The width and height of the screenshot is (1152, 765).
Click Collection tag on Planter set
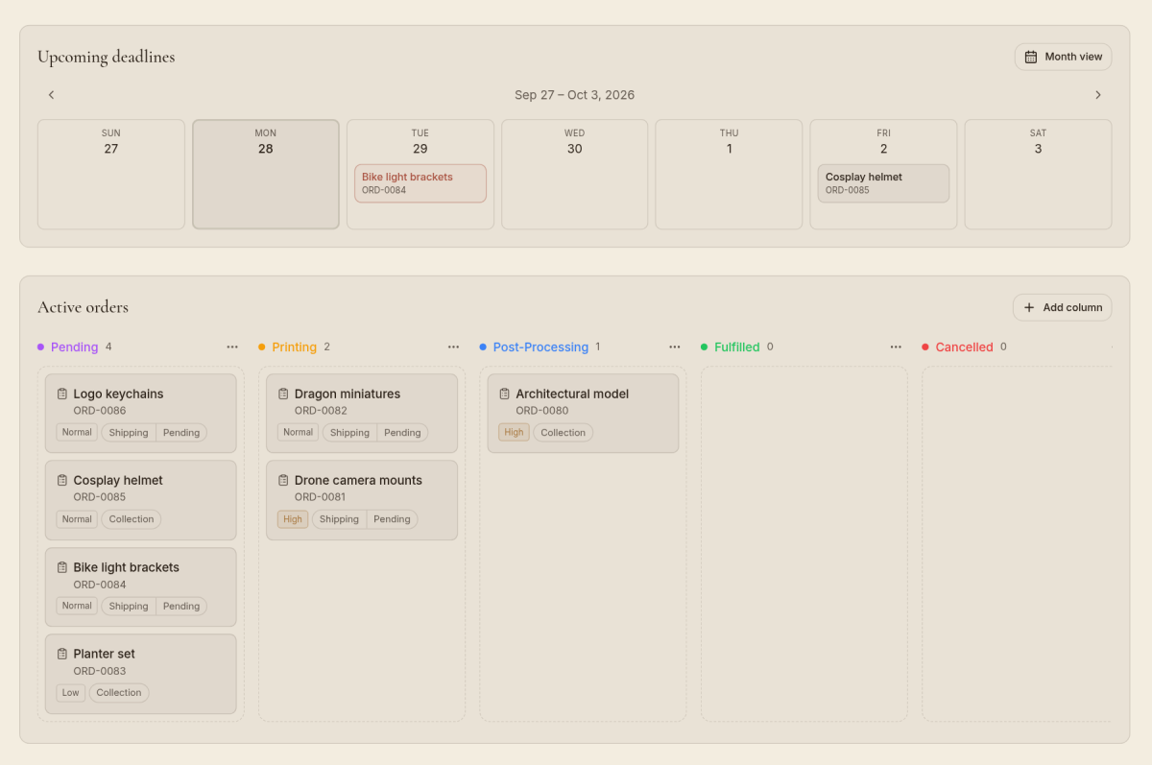click(119, 693)
